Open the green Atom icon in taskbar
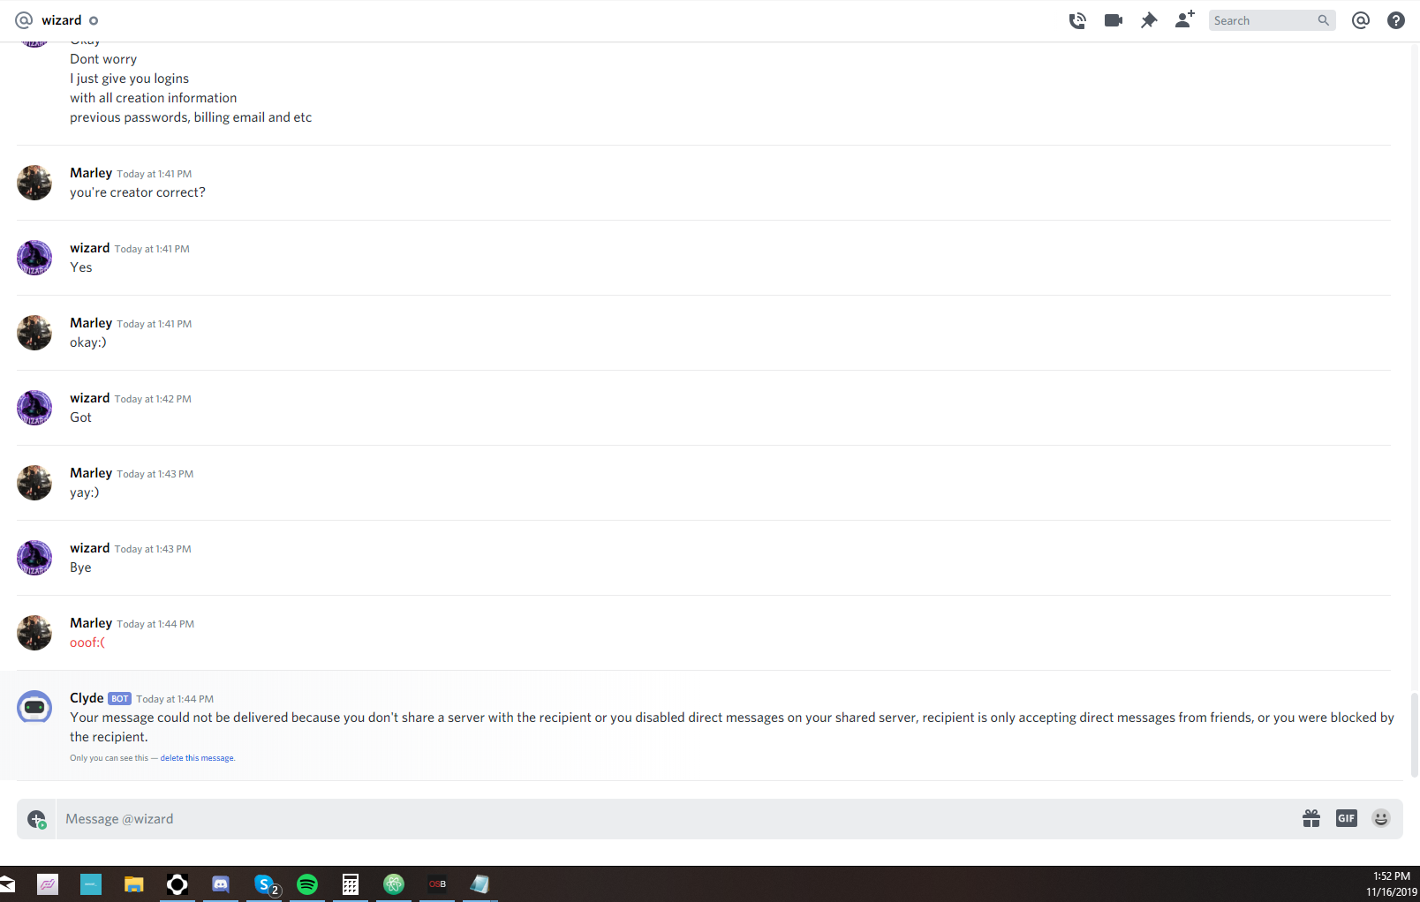This screenshot has height=902, width=1420. (394, 883)
